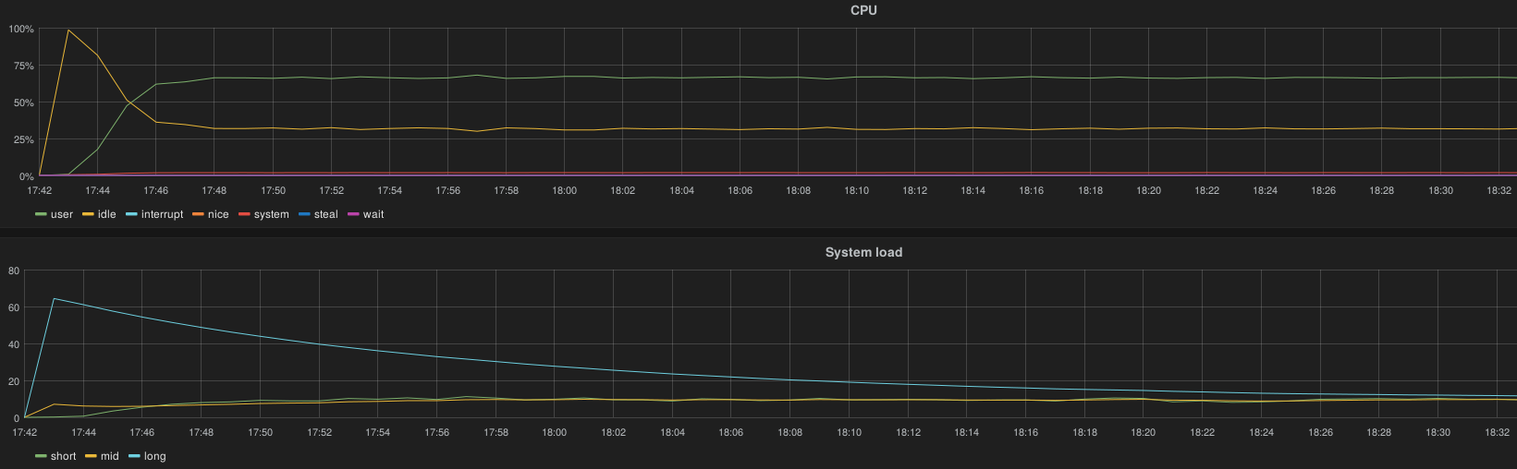
Task: Select the steal legend entry
Action: click(x=325, y=214)
